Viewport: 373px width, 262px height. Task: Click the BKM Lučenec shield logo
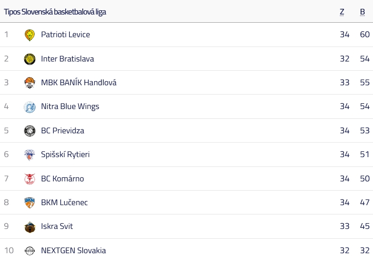click(29, 203)
